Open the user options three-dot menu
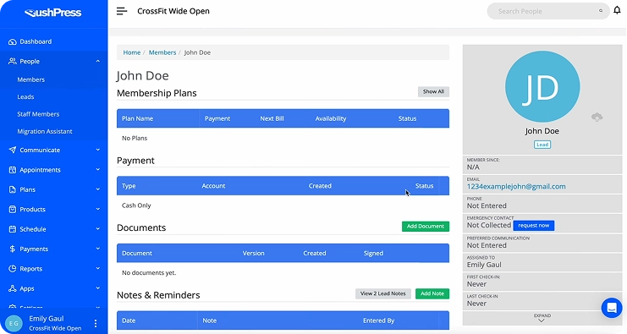The width and height of the screenshot is (627, 334). pos(95,323)
